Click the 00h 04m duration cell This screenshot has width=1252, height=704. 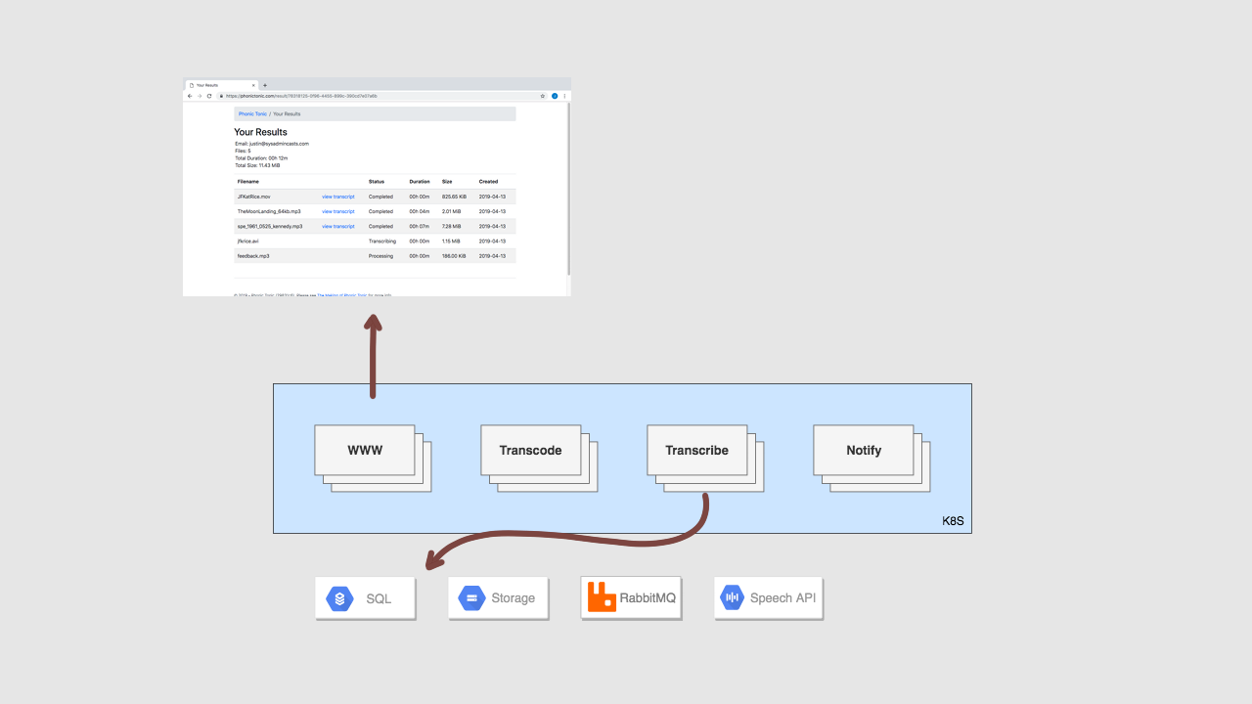420,211
